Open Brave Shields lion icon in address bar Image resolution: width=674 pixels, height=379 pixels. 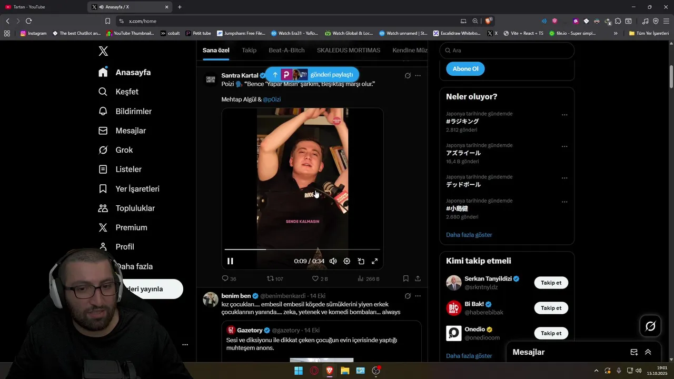pos(489,21)
